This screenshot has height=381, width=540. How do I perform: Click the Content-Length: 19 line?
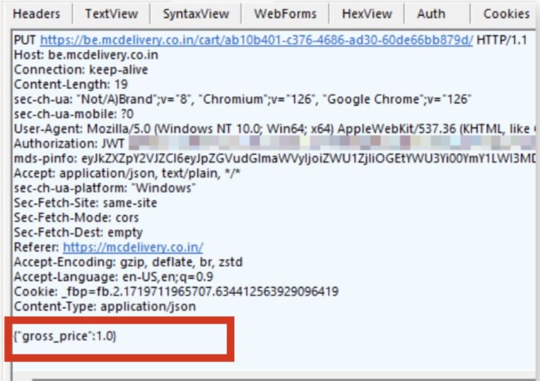pos(71,85)
